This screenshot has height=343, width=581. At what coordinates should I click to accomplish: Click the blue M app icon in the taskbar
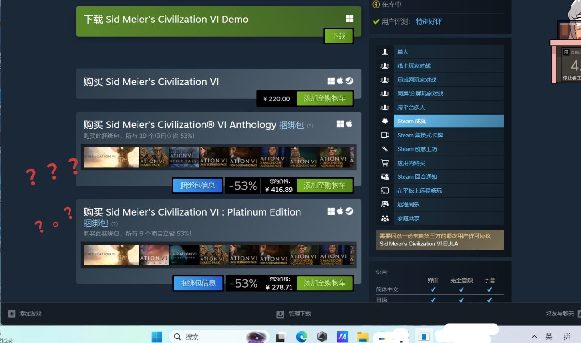(x=342, y=337)
